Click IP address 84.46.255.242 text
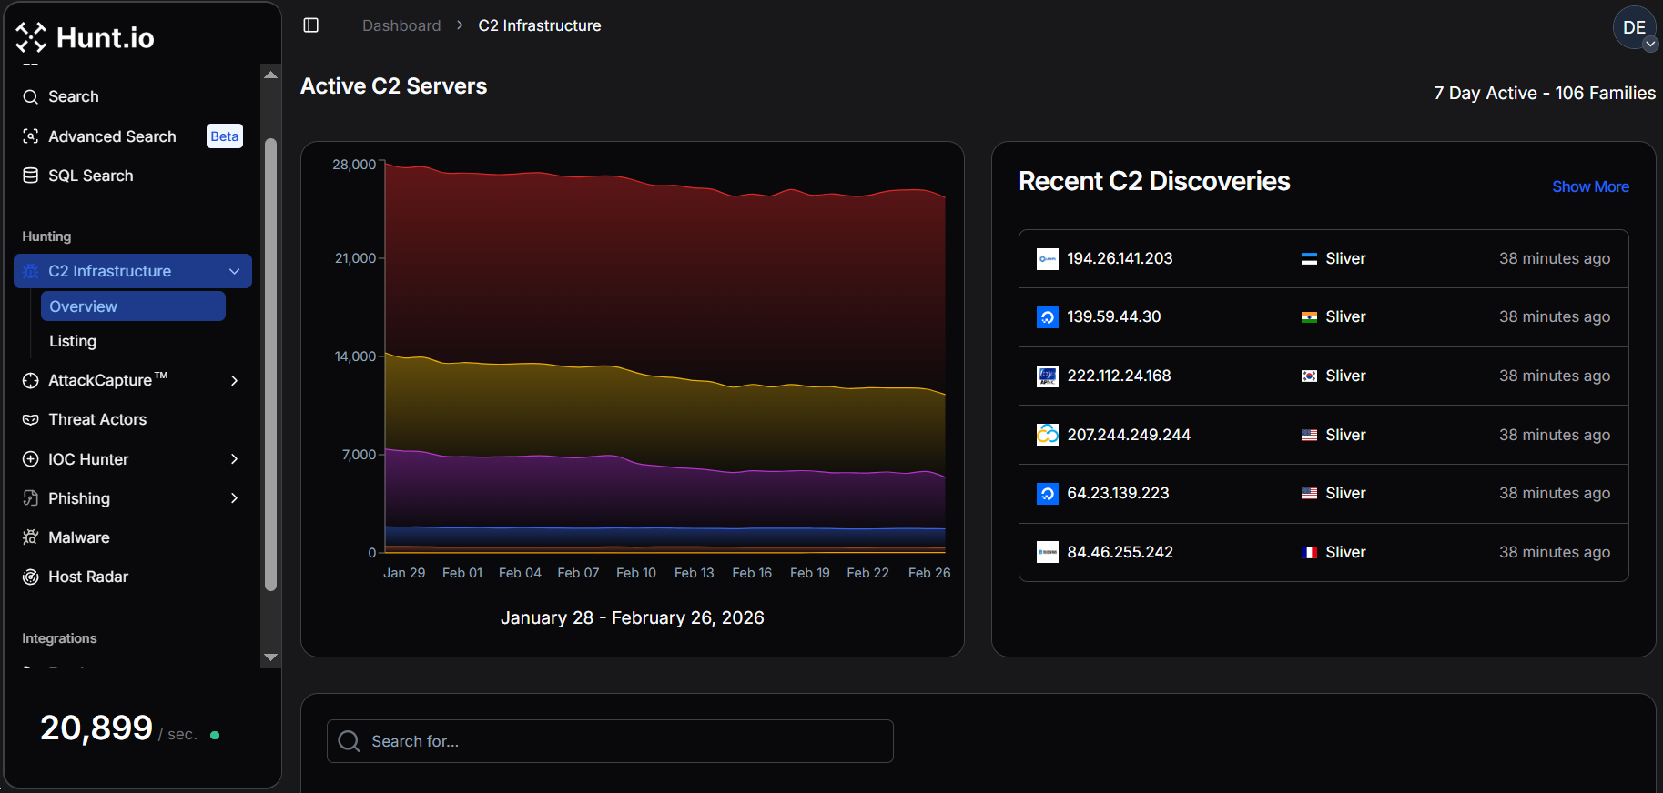Viewport: 1663px width, 793px height. tap(1120, 553)
